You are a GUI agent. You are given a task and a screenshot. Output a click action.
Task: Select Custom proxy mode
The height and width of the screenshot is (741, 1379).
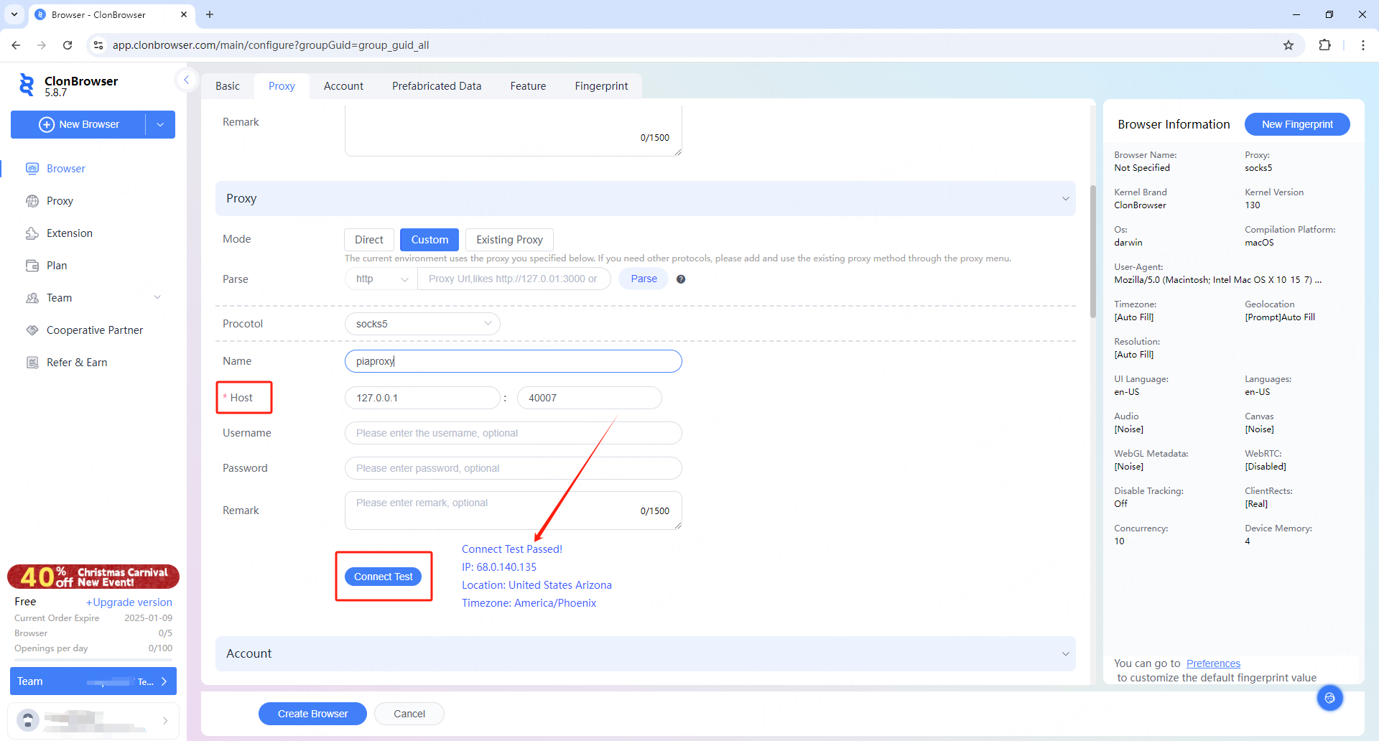pos(430,240)
